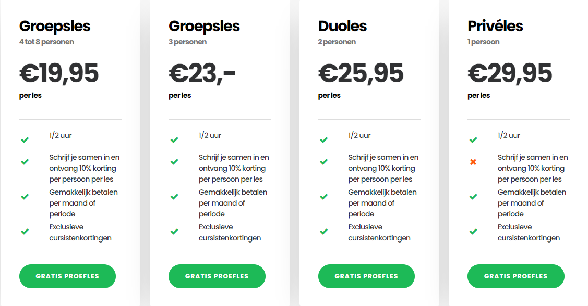This screenshot has width=588, height=306.
Task: Click Gratis Proefles in the 3 personen card
Action: click(217, 276)
